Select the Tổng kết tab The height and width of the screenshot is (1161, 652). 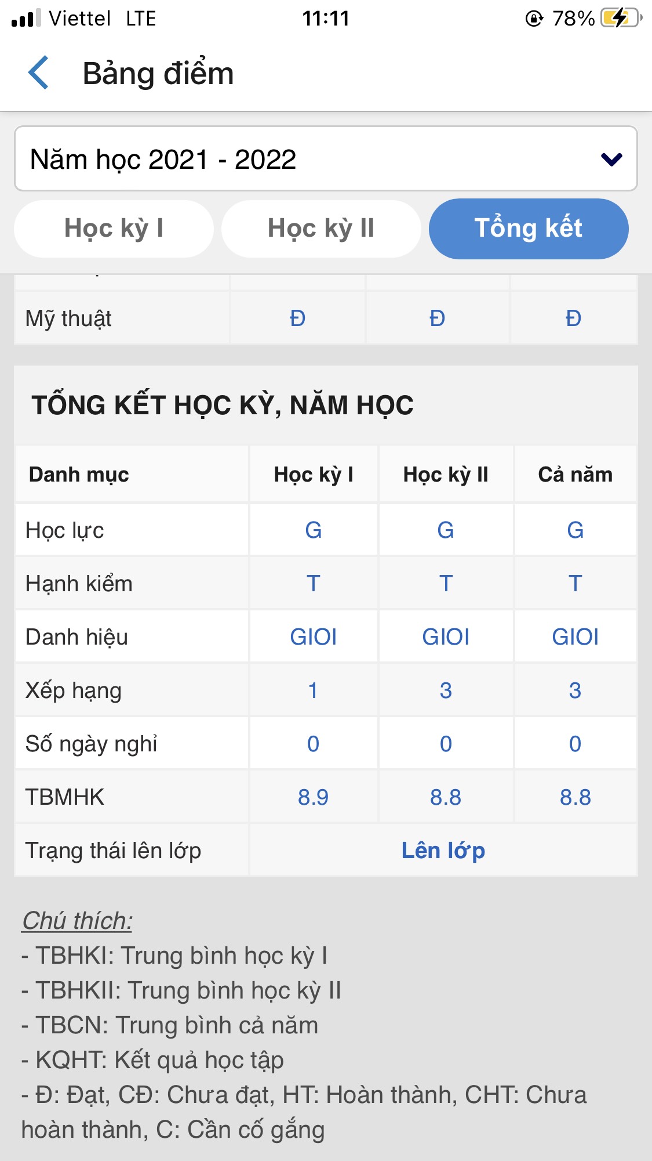tap(529, 229)
